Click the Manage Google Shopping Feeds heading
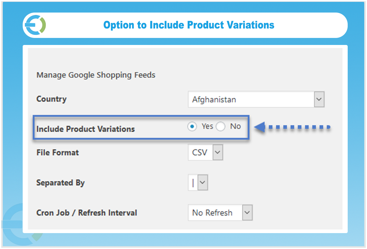The width and height of the screenshot is (367, 249). click(96, 75)
